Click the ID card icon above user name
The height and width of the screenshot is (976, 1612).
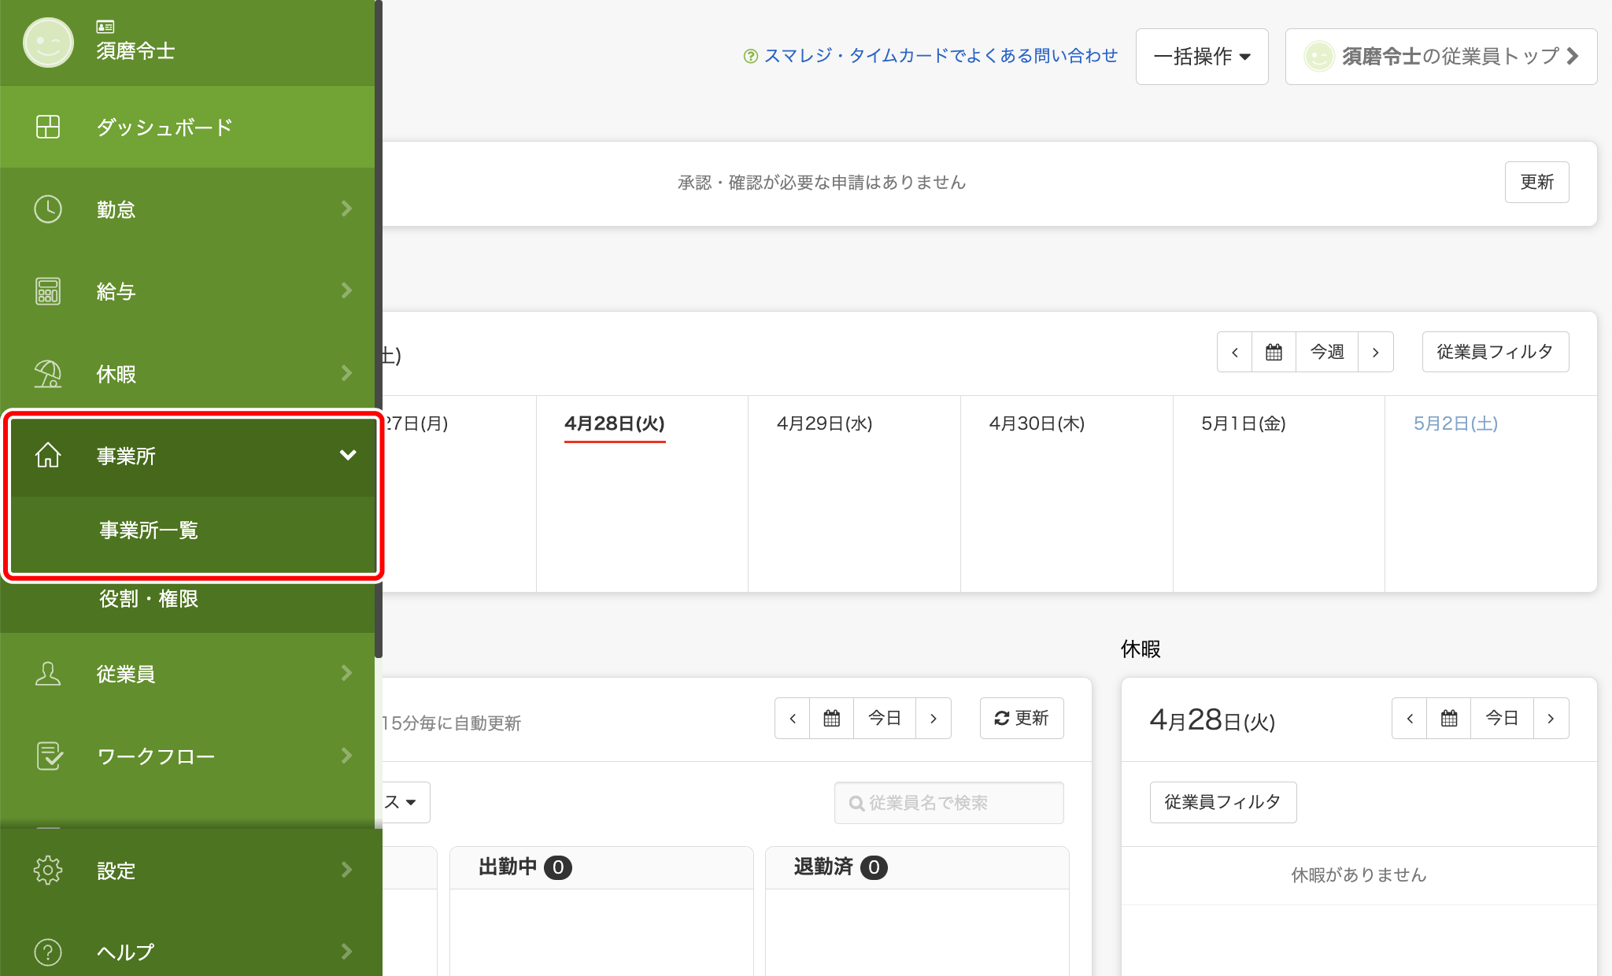pyautogui.click(x=105, y=27)
